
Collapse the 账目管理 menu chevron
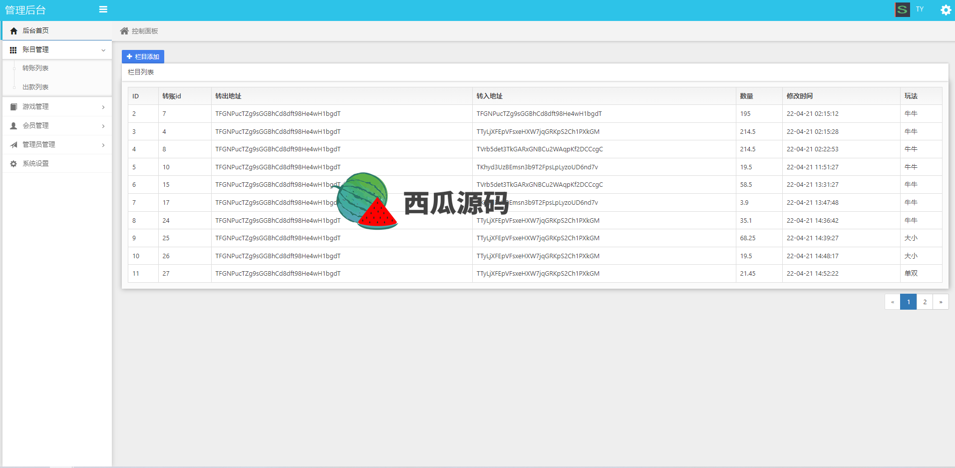pos(103,50)
